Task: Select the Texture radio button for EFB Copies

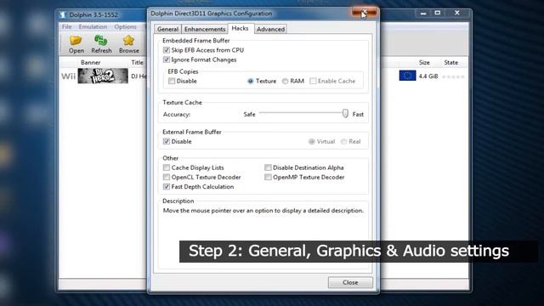Action: click(250, 82)
